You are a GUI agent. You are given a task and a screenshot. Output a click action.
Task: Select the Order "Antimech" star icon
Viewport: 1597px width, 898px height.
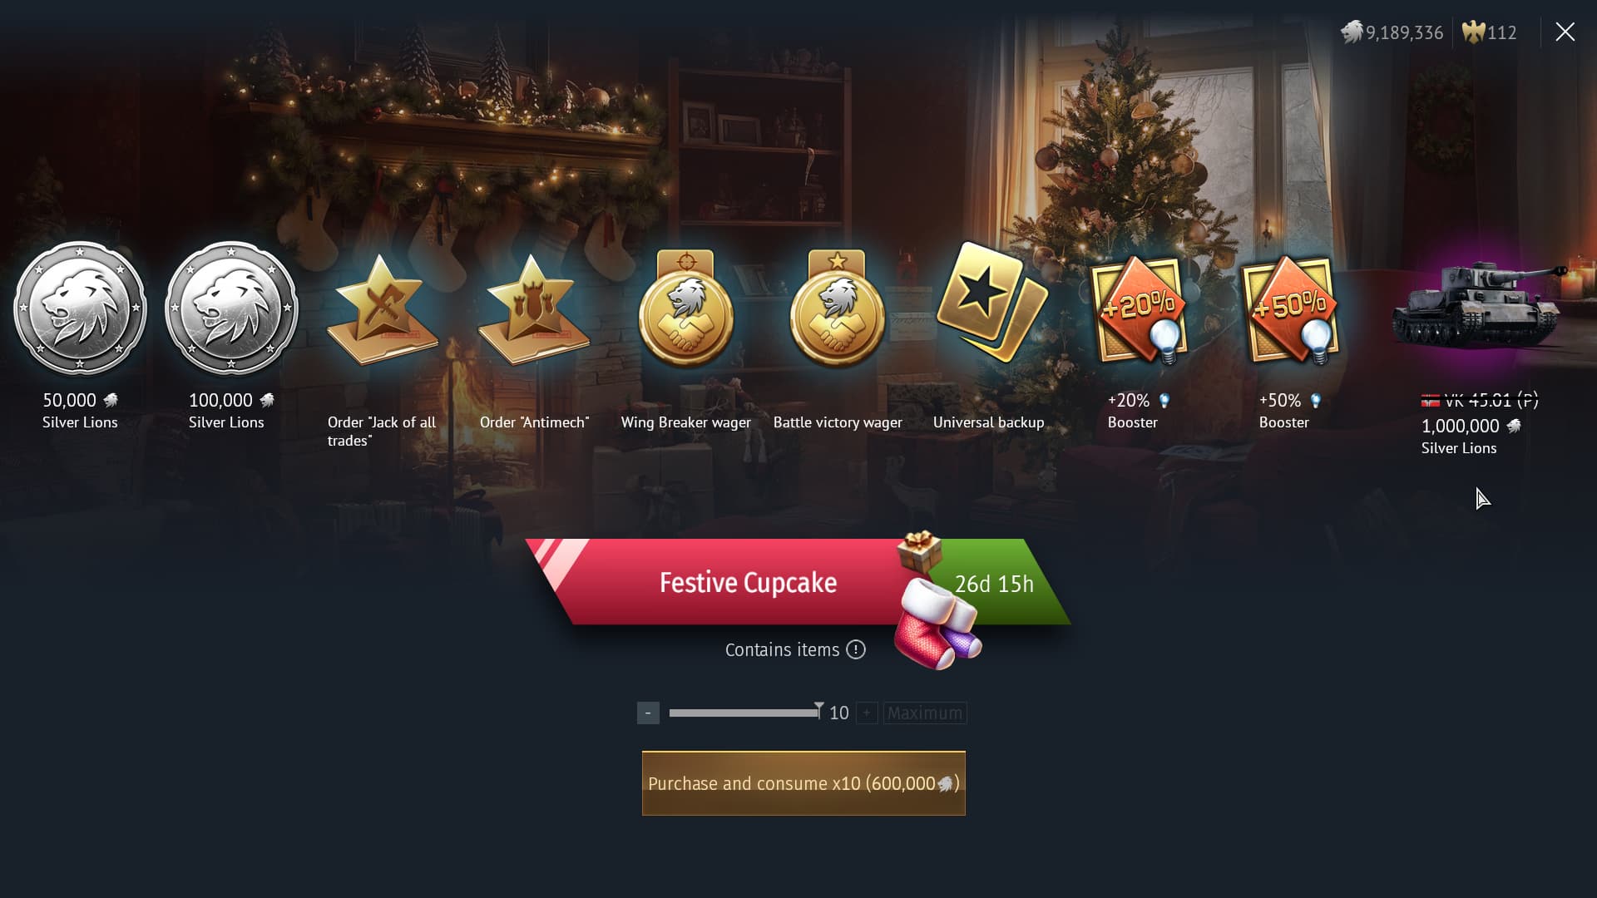[x=533, y=309]
